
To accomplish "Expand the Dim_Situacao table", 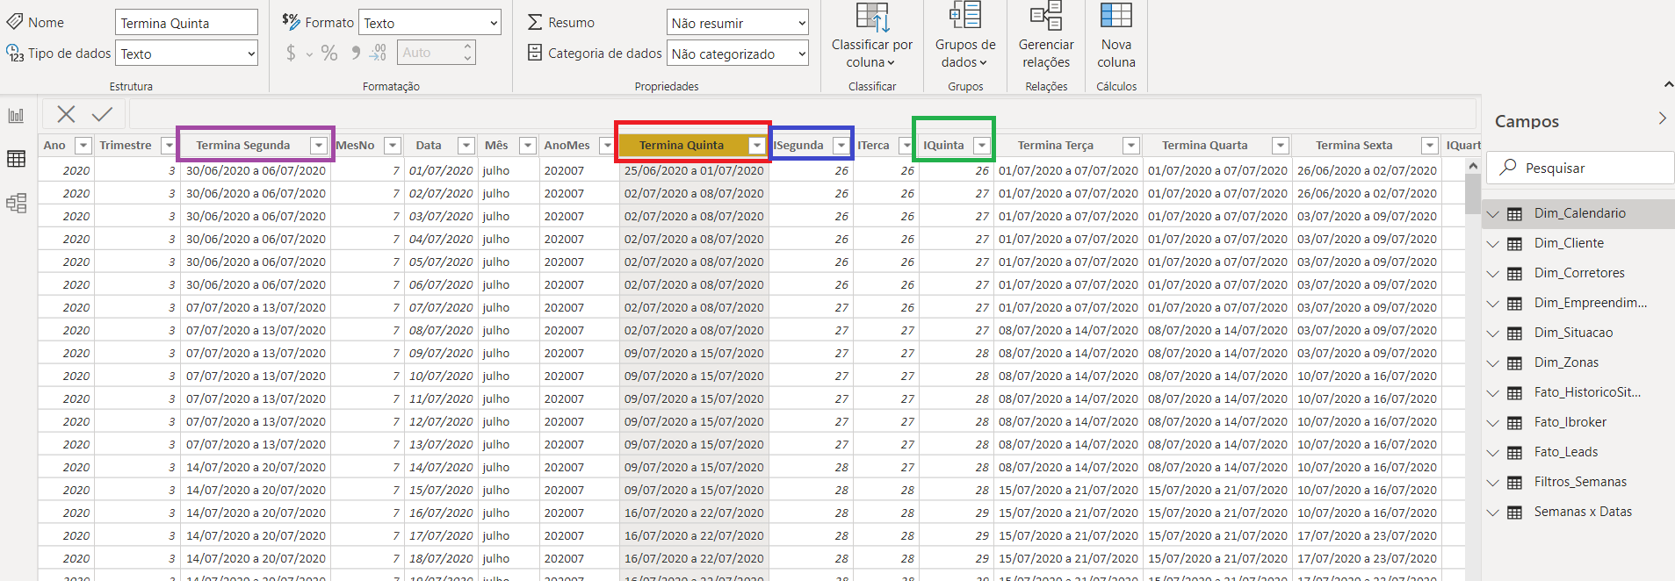I will (x=1492, y=333).
